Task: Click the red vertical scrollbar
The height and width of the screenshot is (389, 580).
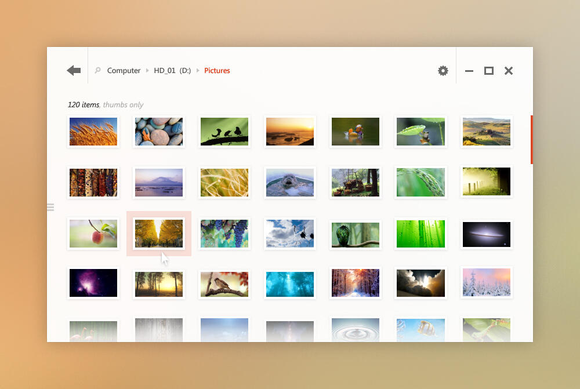Action: [531, 140]
